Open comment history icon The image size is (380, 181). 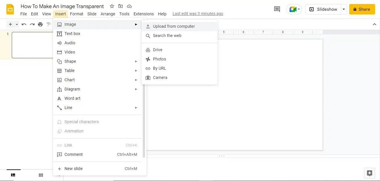[x=277, y=9]
